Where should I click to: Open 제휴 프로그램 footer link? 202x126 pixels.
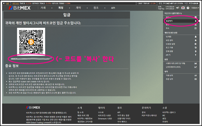point(83,115)
